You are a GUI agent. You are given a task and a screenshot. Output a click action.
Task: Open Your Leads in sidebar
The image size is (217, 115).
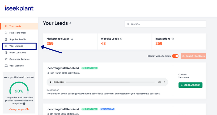(15, 26)
